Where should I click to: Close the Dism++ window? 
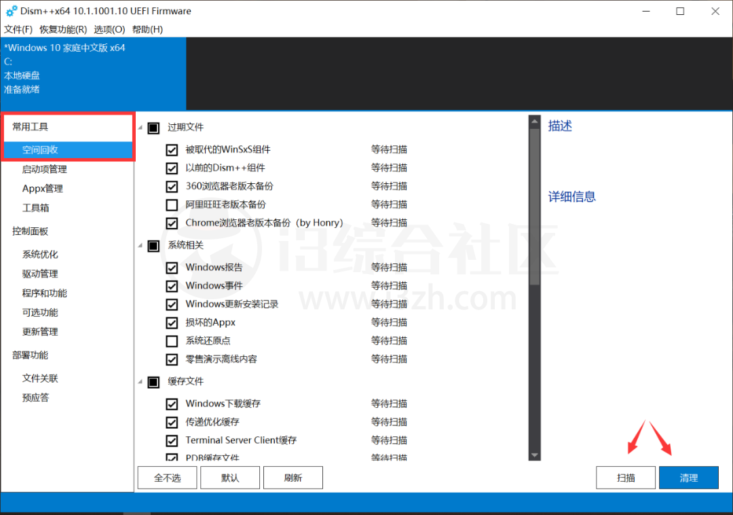pyautogui.click(x=715, y=12)
